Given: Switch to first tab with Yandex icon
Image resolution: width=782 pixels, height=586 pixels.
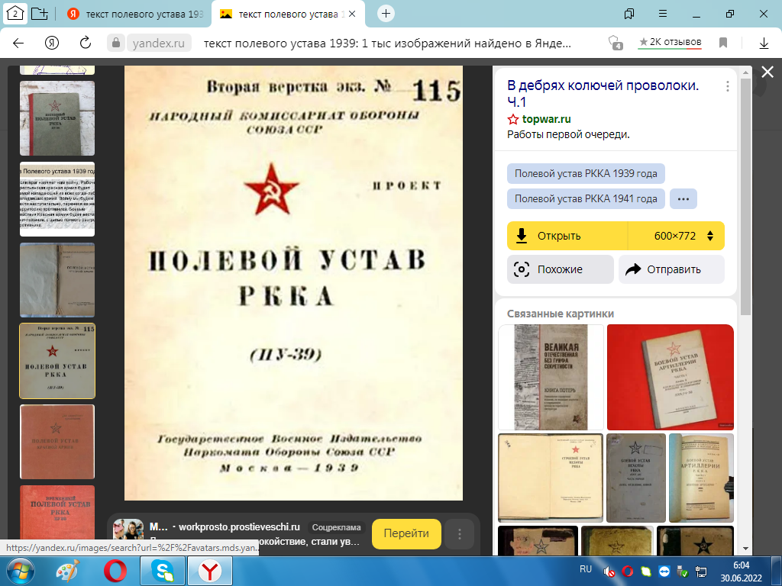Looking at the screenshot, I should (x=136, y=14).
